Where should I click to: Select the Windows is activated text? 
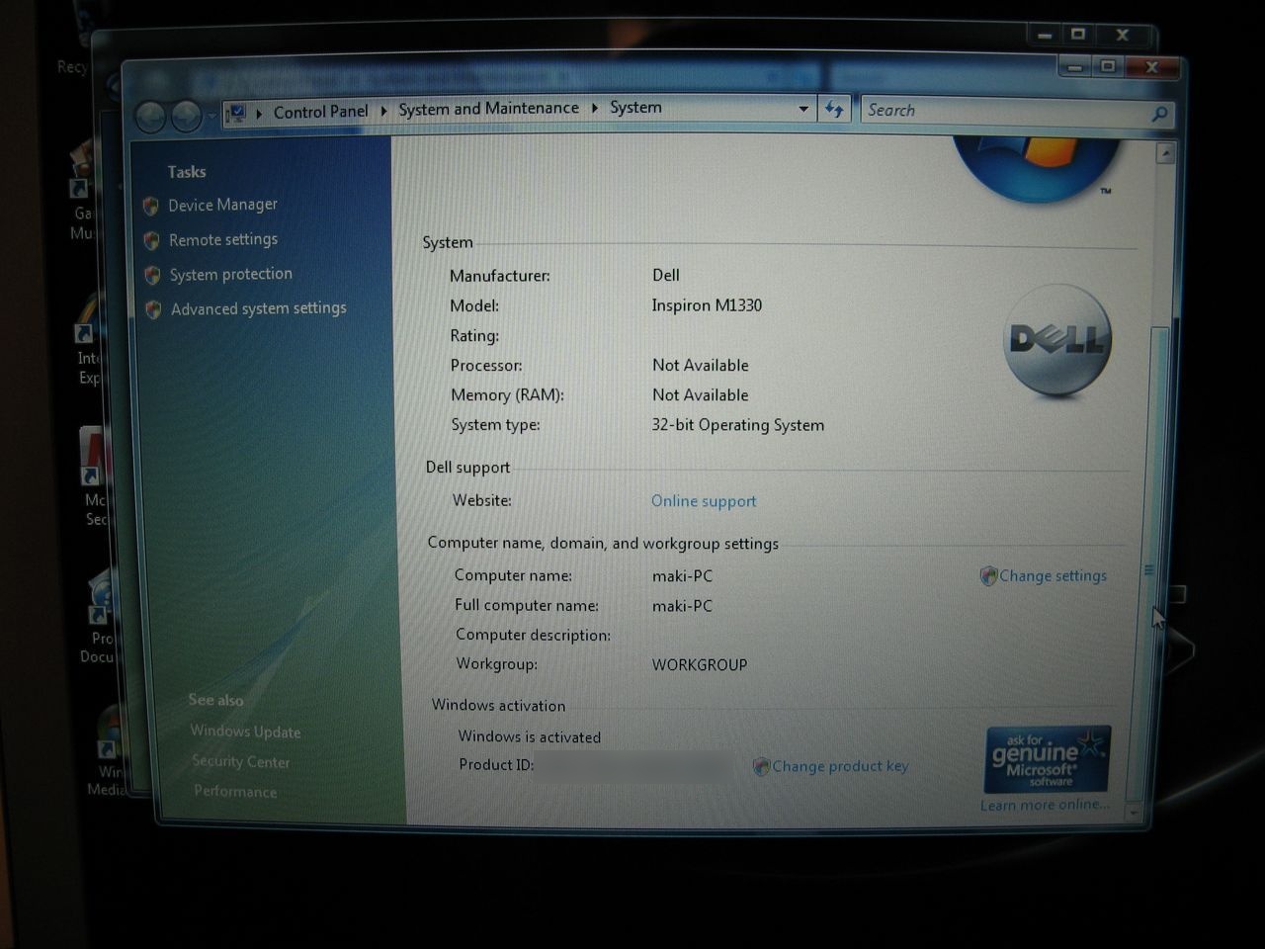(530, 737)
